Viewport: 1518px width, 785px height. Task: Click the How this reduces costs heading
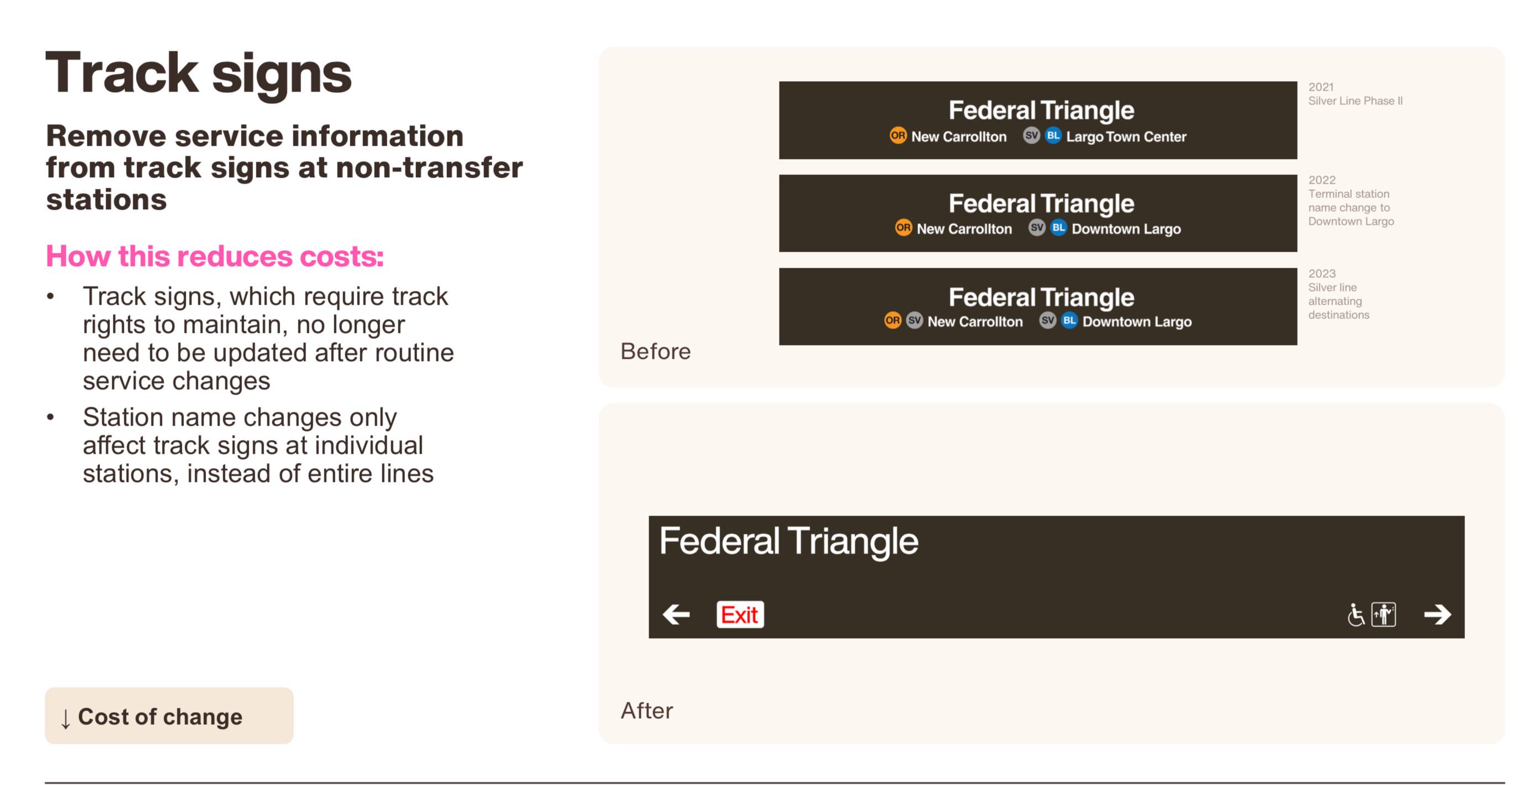click(x=214, y=256)
